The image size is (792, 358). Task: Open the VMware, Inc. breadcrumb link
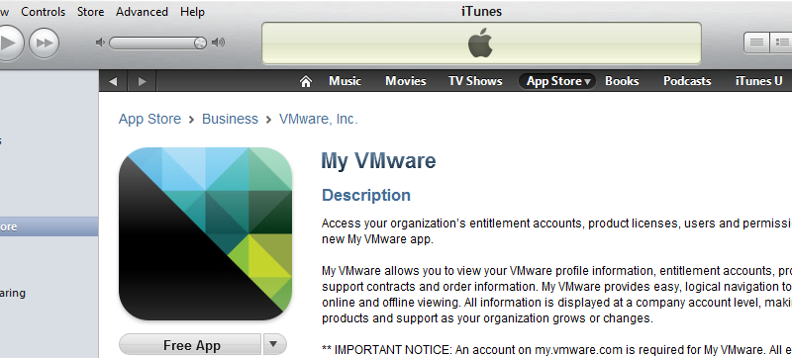click(x=318, y=119)
